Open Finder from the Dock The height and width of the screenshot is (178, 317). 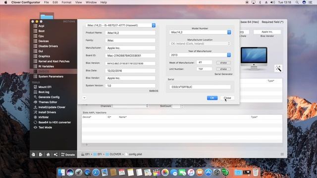pos(61,173)
